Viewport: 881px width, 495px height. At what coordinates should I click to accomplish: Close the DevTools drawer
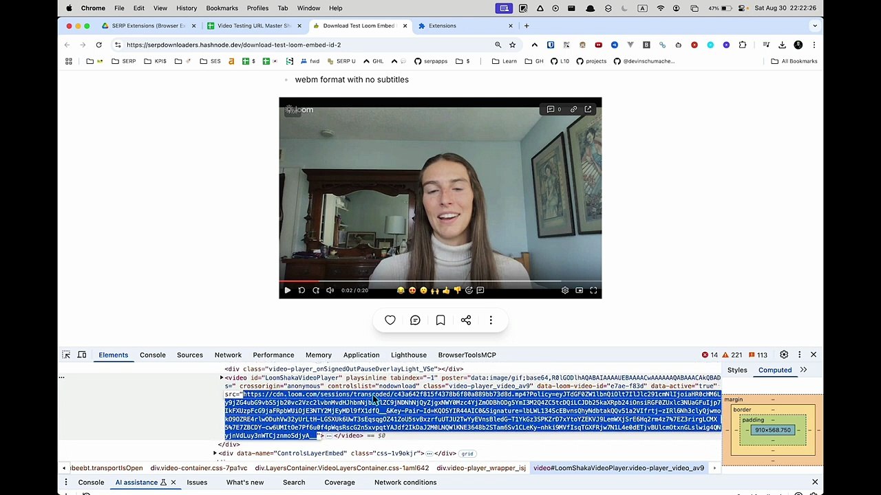click(x=815, y=483)
